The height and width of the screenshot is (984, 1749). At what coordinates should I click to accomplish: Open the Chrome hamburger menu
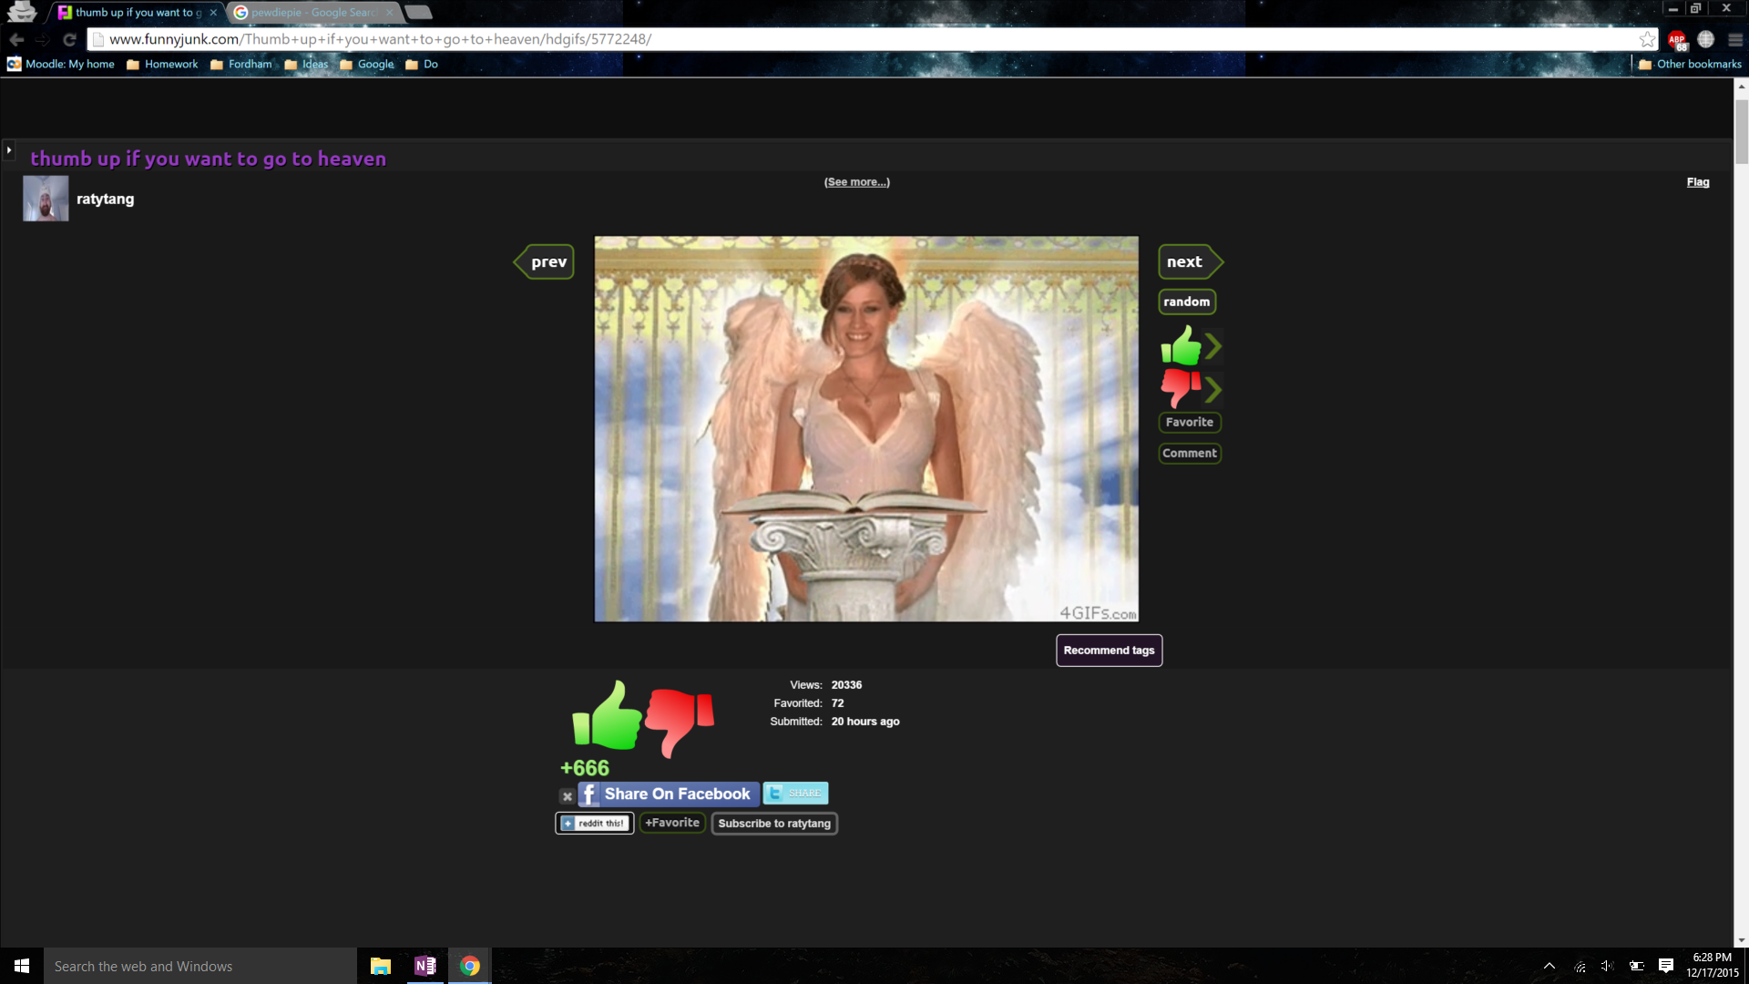pyautogui.click(x=1734, y=40)
